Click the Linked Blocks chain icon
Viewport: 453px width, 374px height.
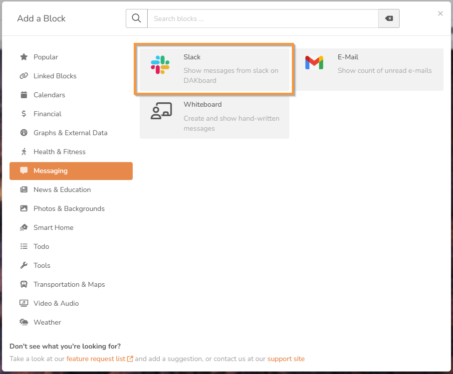(23, 76)
